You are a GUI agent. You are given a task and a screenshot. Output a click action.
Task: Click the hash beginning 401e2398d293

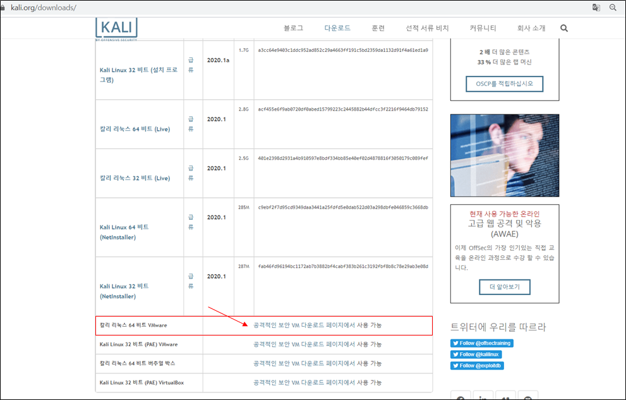click(x=343, y=159)
